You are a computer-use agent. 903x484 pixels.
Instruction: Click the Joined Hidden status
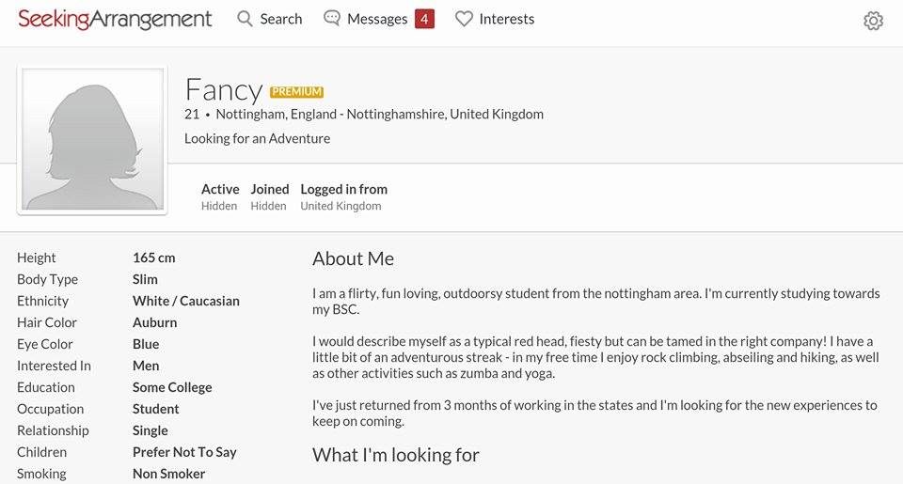pos(270,196)
